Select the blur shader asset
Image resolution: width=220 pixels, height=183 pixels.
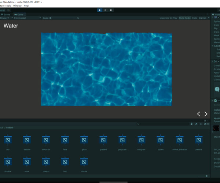8,142
